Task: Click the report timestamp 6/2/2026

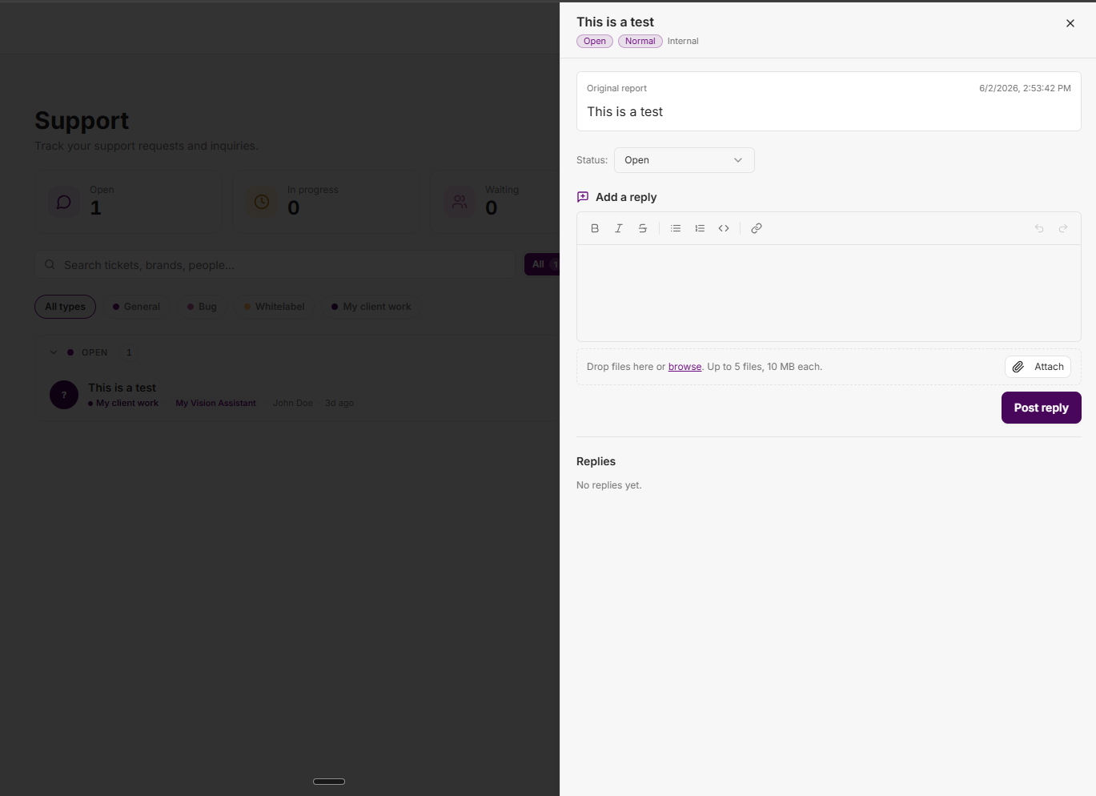Action: tap(1025, 88)
